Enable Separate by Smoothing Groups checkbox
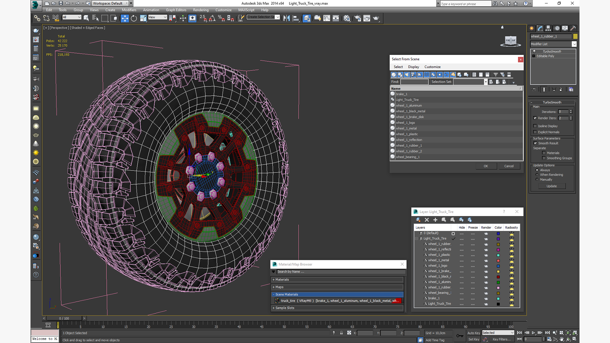The height and width of the screenshot is (343, 610). (544, 158)
